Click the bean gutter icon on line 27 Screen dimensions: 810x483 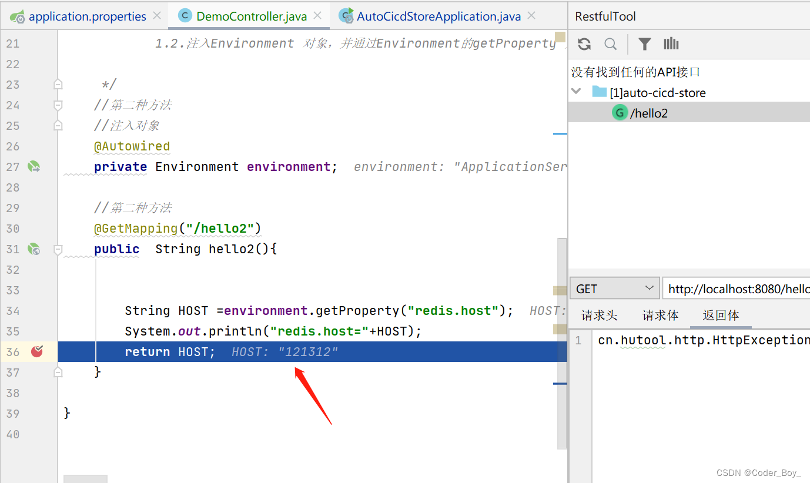click(34, 167)
